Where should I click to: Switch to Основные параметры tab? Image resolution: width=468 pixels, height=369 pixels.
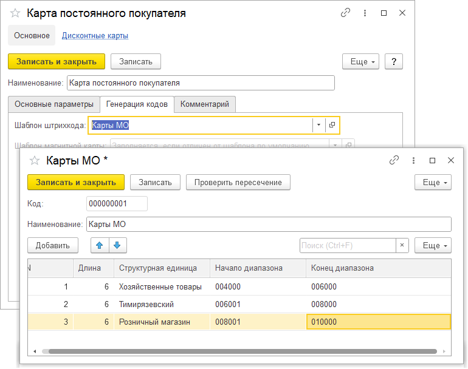click(54, 104)
